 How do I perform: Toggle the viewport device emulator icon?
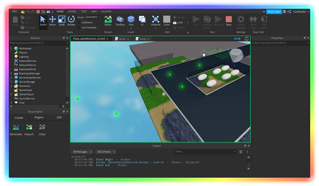click(246, 39)
